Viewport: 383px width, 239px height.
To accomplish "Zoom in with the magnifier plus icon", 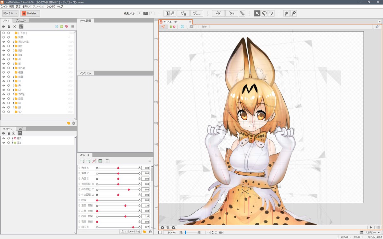I will tap(199, 233).
